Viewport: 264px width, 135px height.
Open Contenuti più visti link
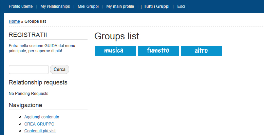[x=40, y=131]
